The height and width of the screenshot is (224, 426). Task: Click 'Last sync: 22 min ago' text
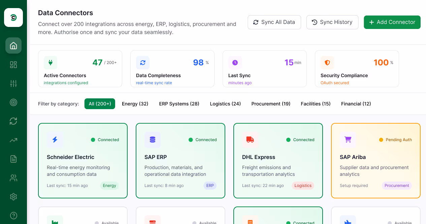click(263, 186)
